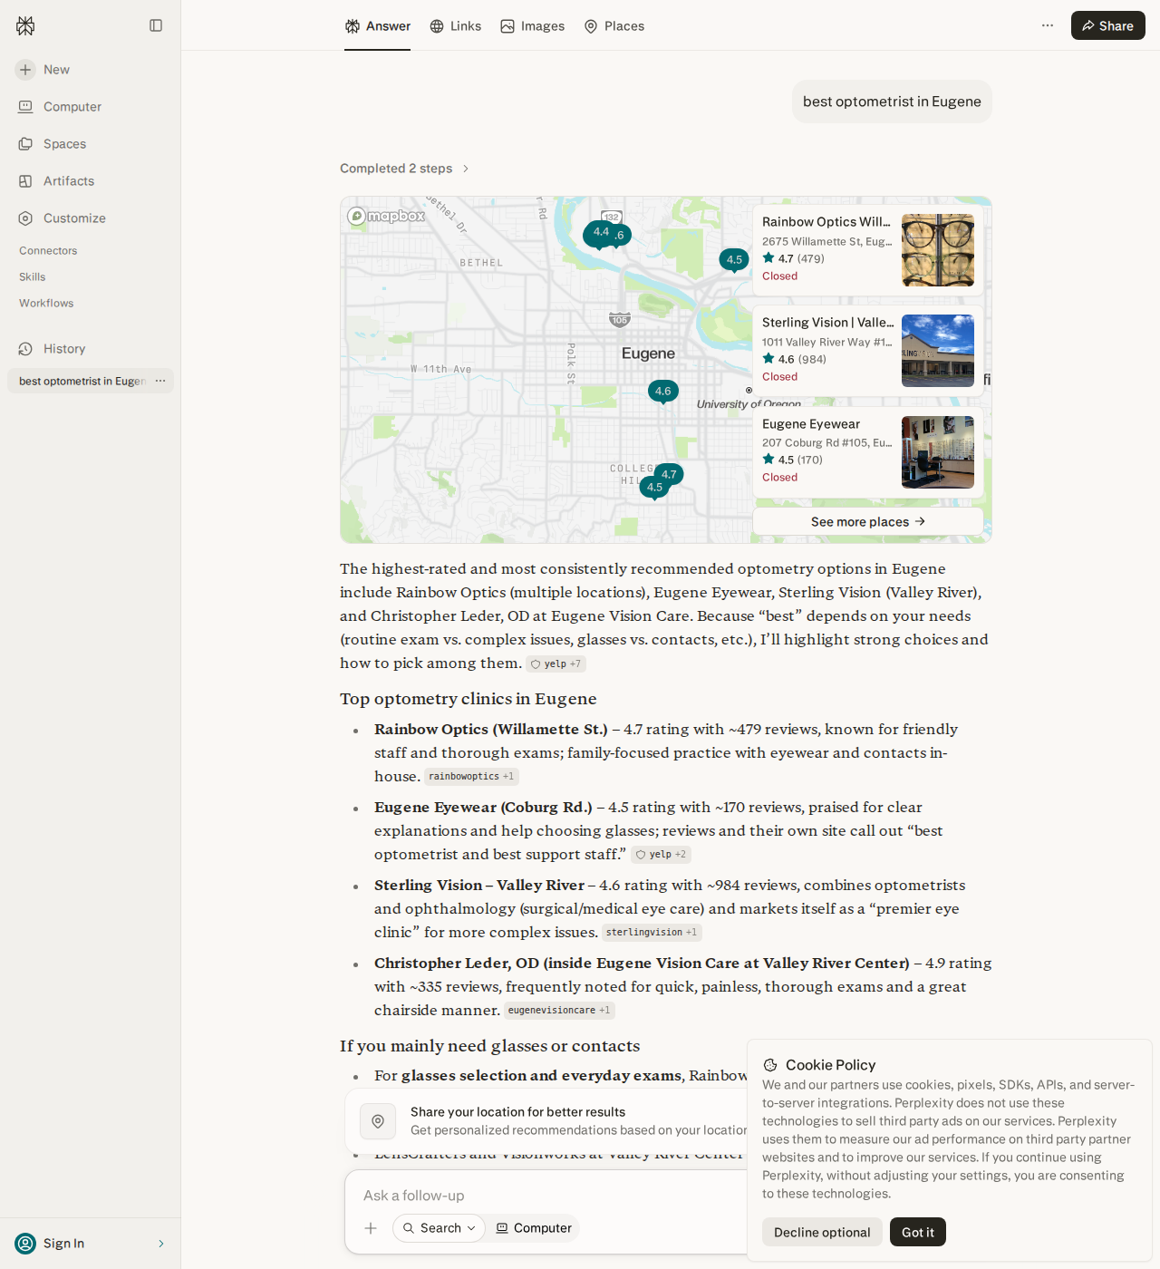Switch to the Links tab
1160x1269 pixels.
[455, 26]
